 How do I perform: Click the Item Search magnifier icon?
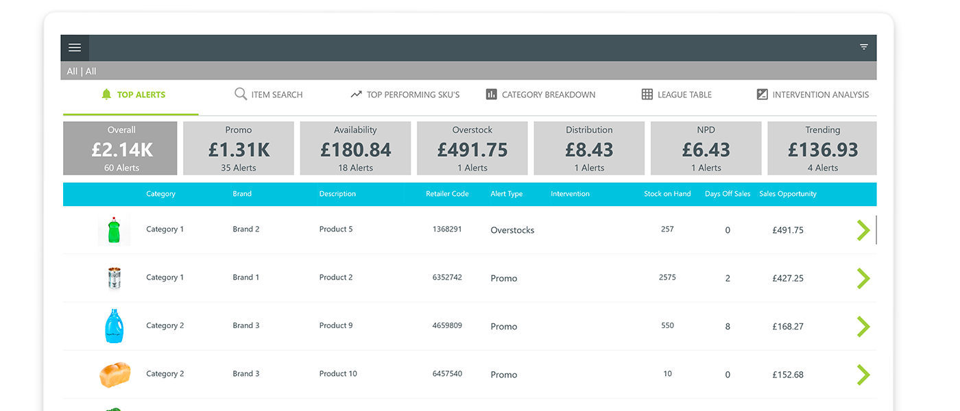pyautogui.click(x=241, y=95)
